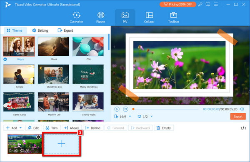Open effects star icon on timeline clip
The height and width of the screenshot is (162, 250).
tap(22, 150)
